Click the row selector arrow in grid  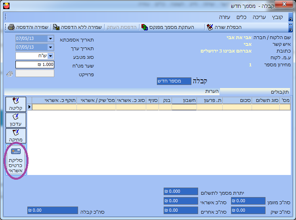point(29,107)
